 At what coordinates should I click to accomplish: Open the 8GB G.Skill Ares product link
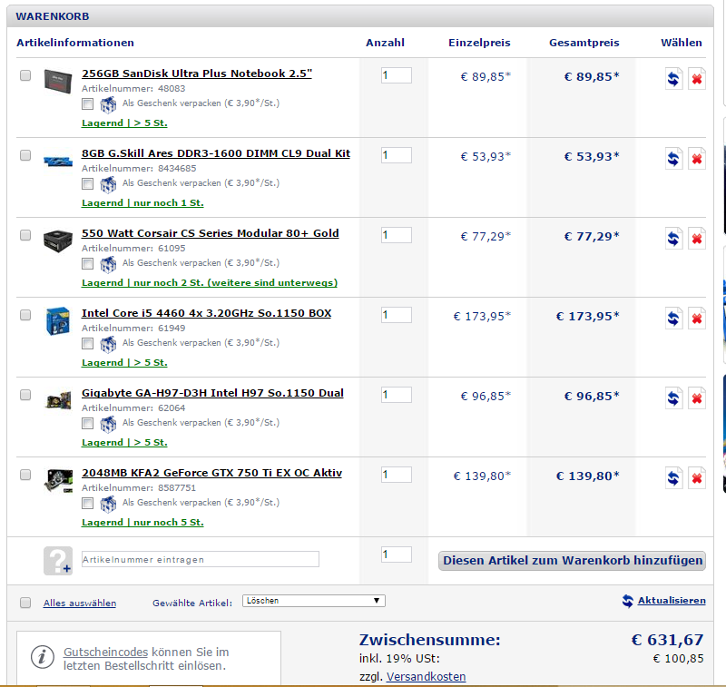(x=215, y=153)
